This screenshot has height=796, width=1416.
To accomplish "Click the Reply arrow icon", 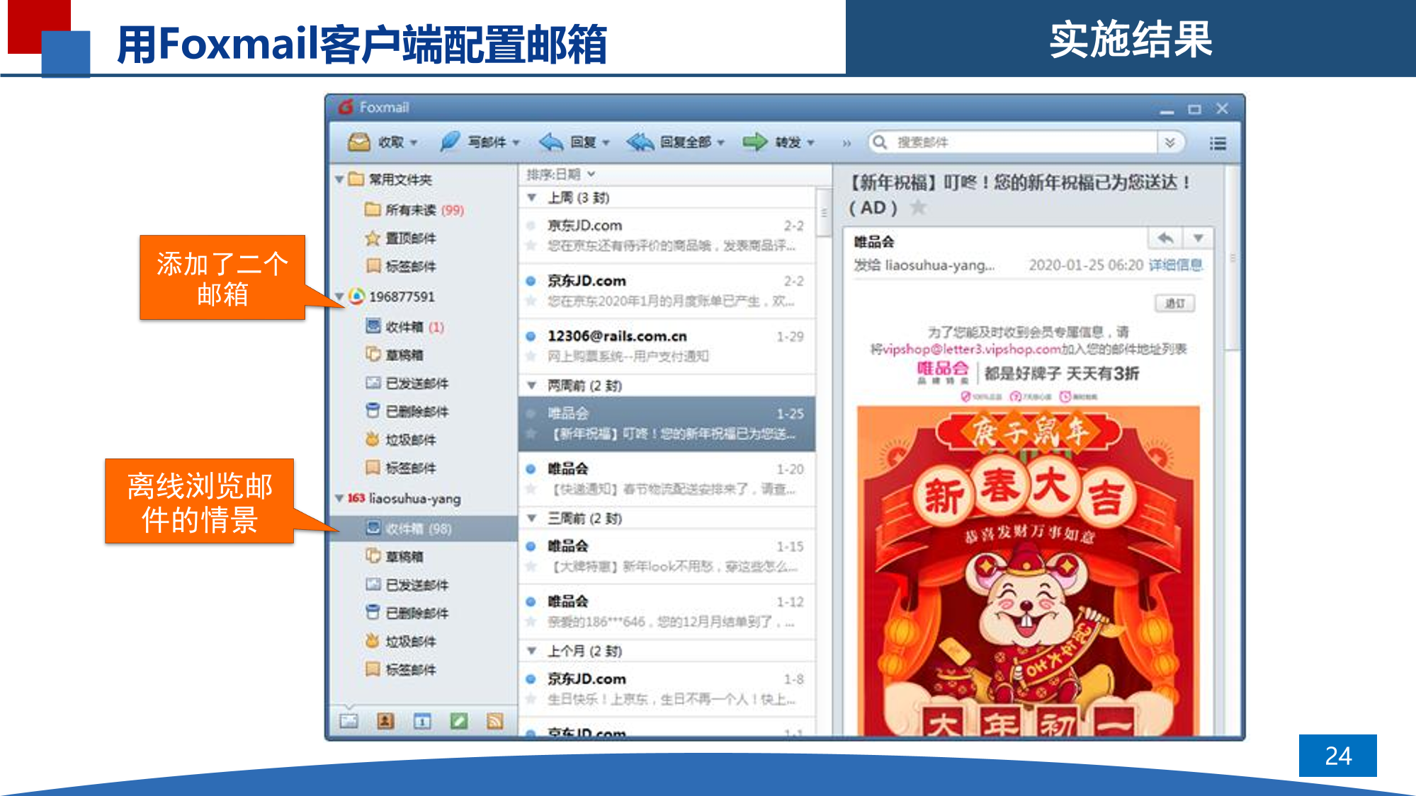I will pos(551,142).
